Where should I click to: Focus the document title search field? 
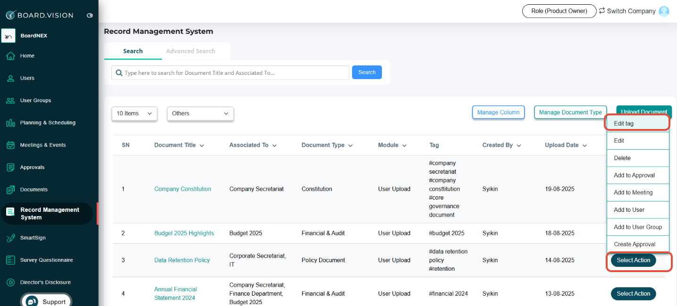click(x=230, y=73)
